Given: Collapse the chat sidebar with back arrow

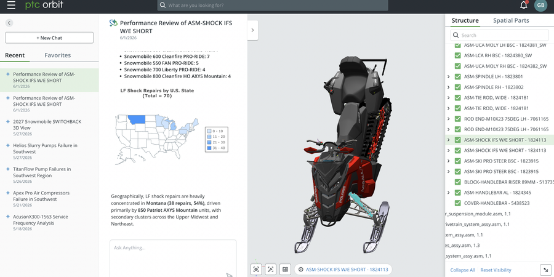Looking at the screenshot, I should point(9,23).
